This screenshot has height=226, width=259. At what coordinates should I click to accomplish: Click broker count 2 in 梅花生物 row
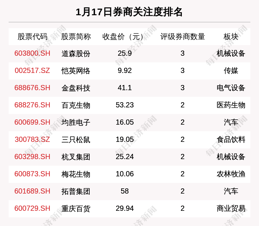click(182, 174)
